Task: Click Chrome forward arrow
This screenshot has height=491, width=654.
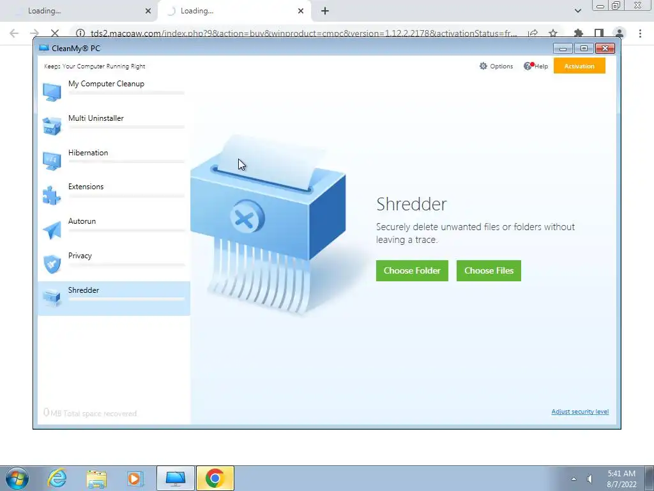Action: 34,33
